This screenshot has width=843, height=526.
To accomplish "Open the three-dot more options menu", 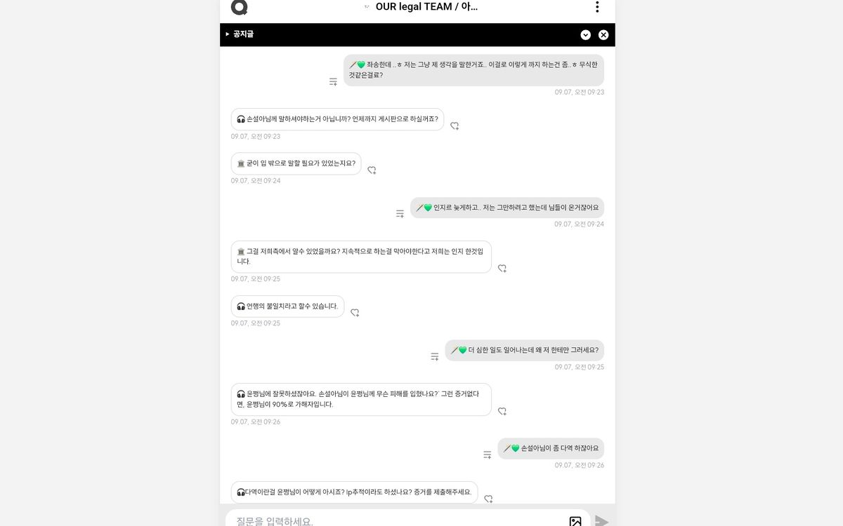I will coord(597,7).
